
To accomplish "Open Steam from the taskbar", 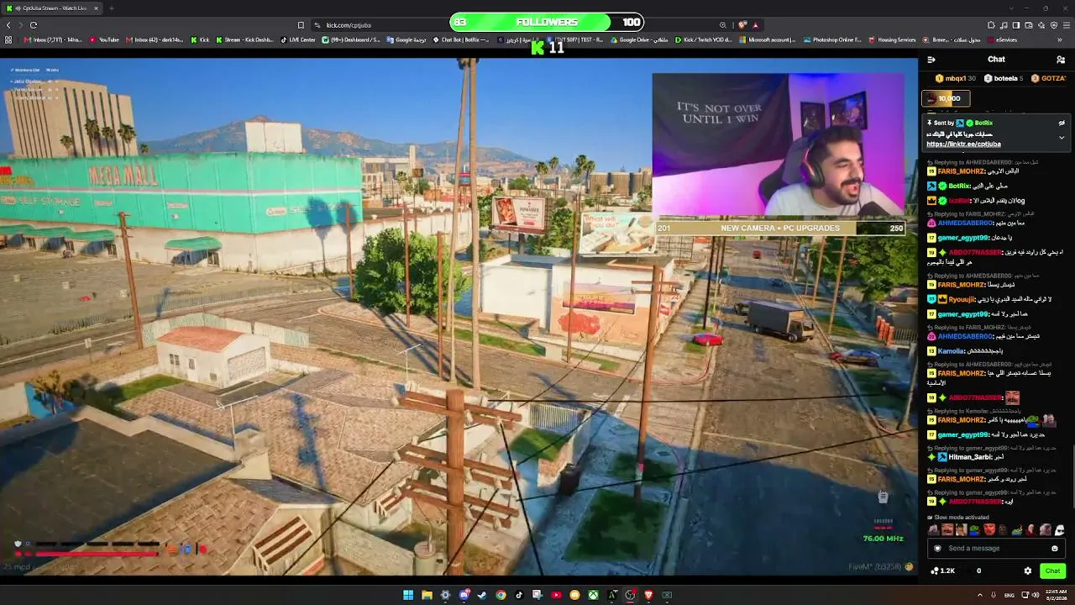I will pyautogui.click(x=482, y=595).
